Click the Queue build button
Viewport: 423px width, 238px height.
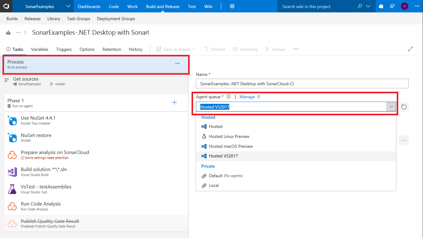tap(275, 49)
